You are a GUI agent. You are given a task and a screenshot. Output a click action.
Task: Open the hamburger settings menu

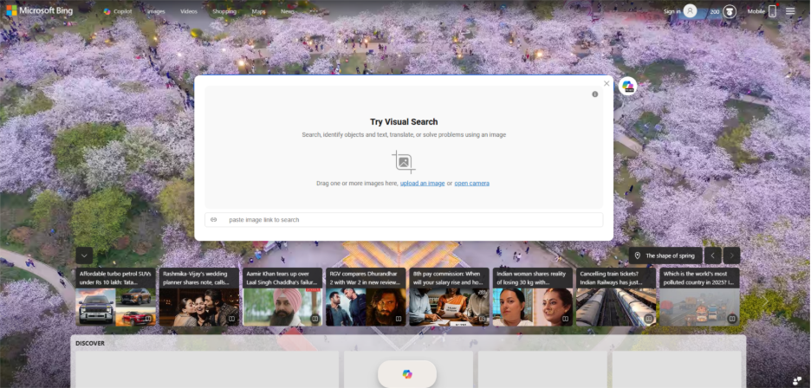[790, 11]
